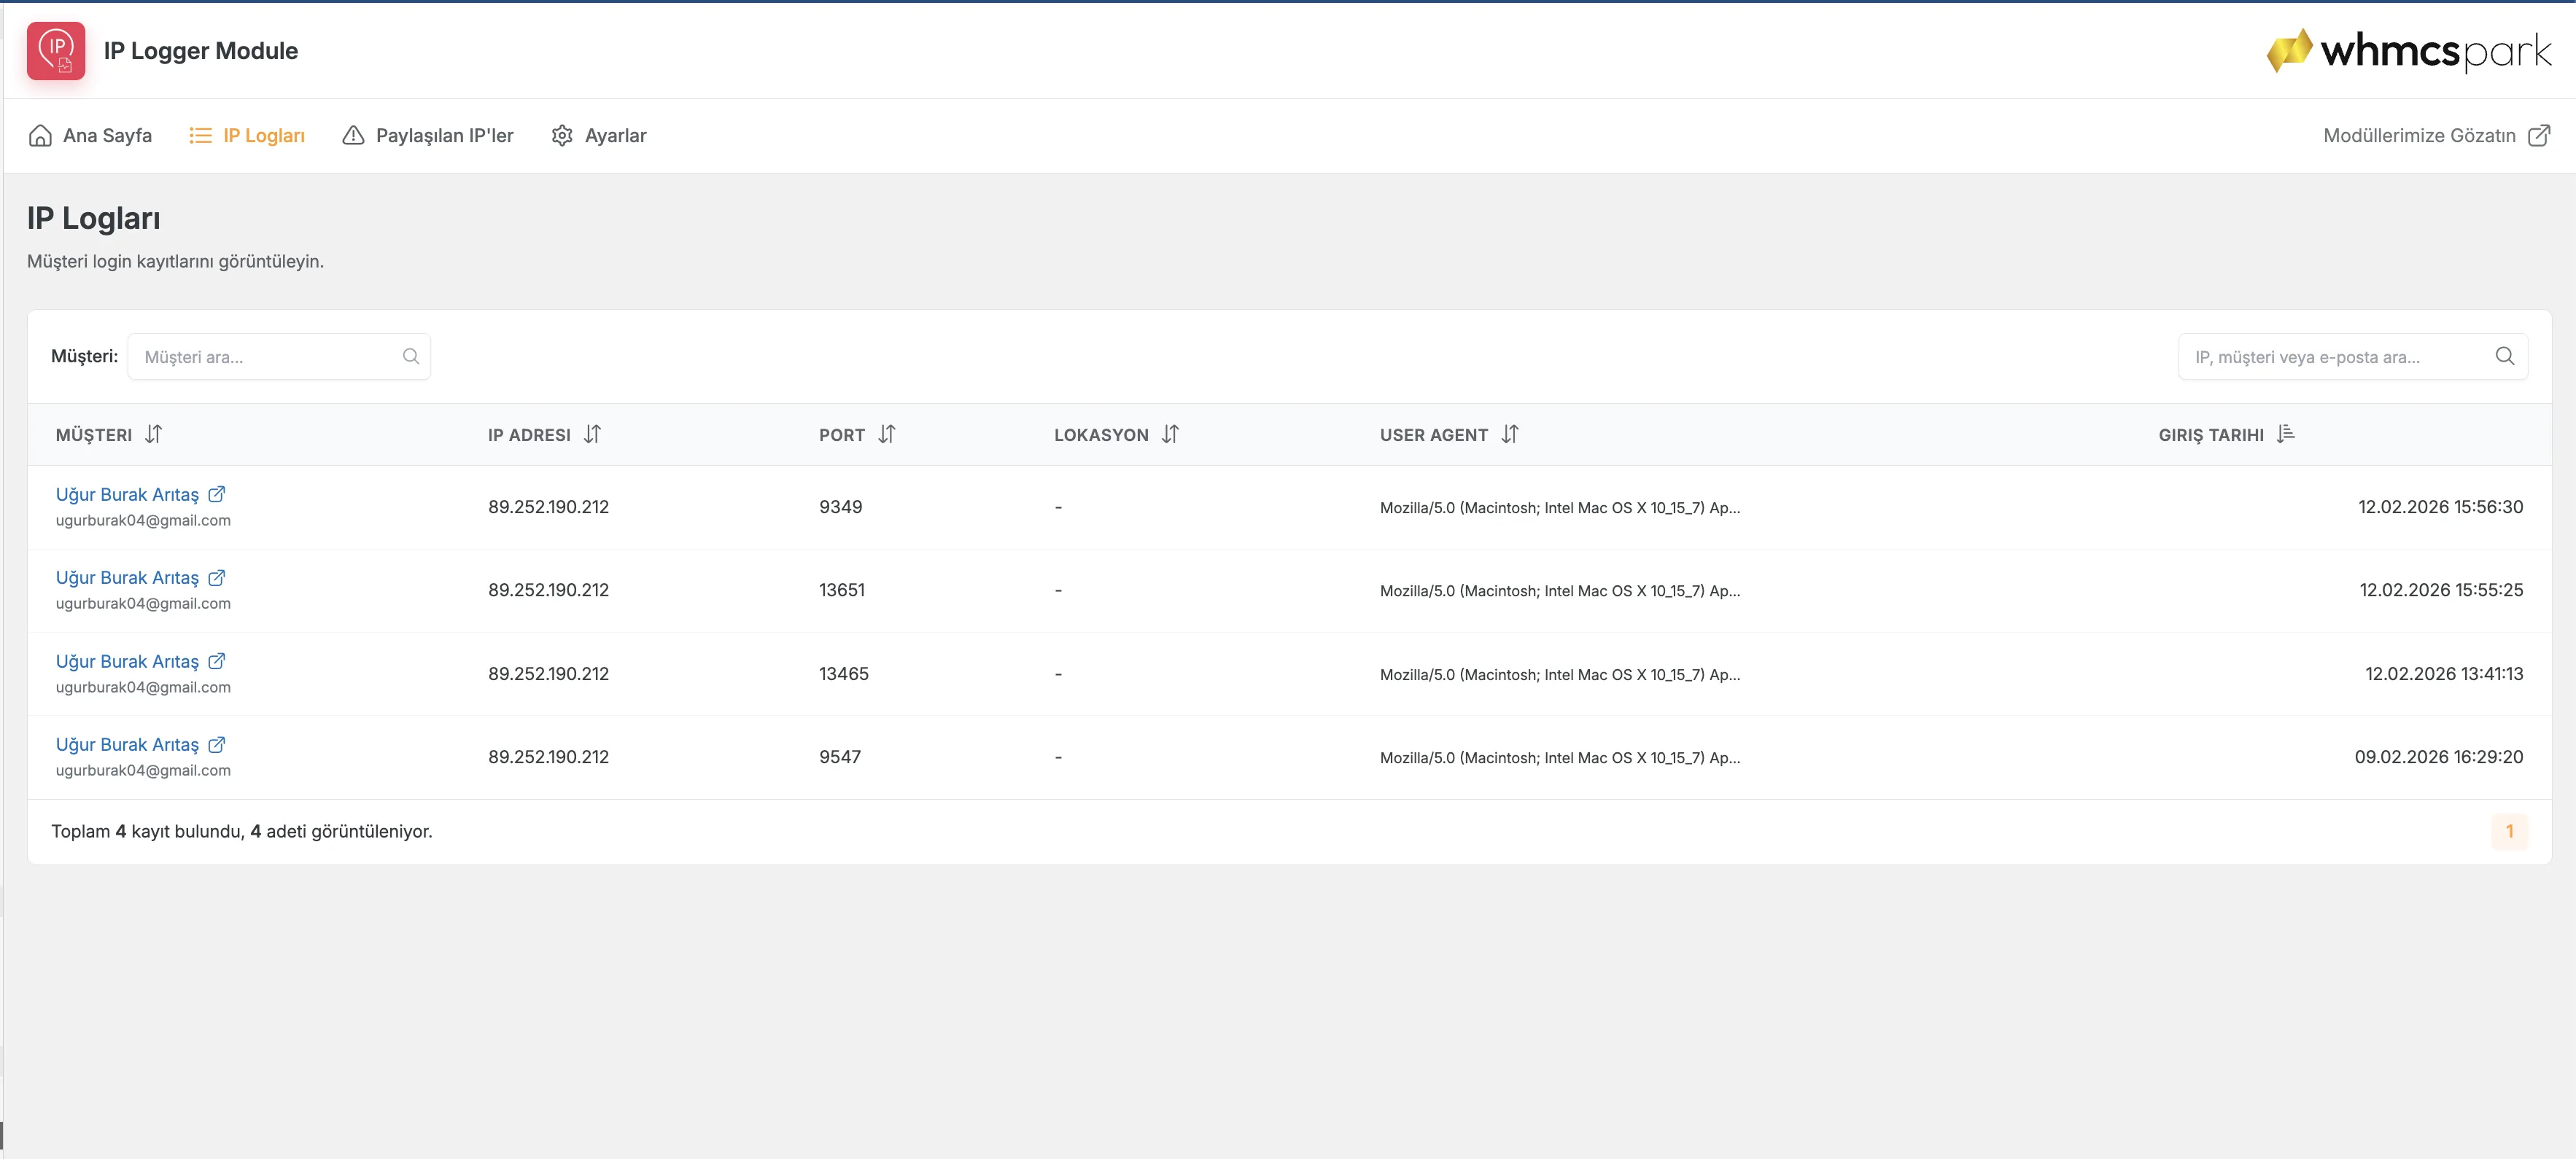This screenshot has width=2576, height=1159.
Task: Select port value 9349
Action: tap(840, 507)
